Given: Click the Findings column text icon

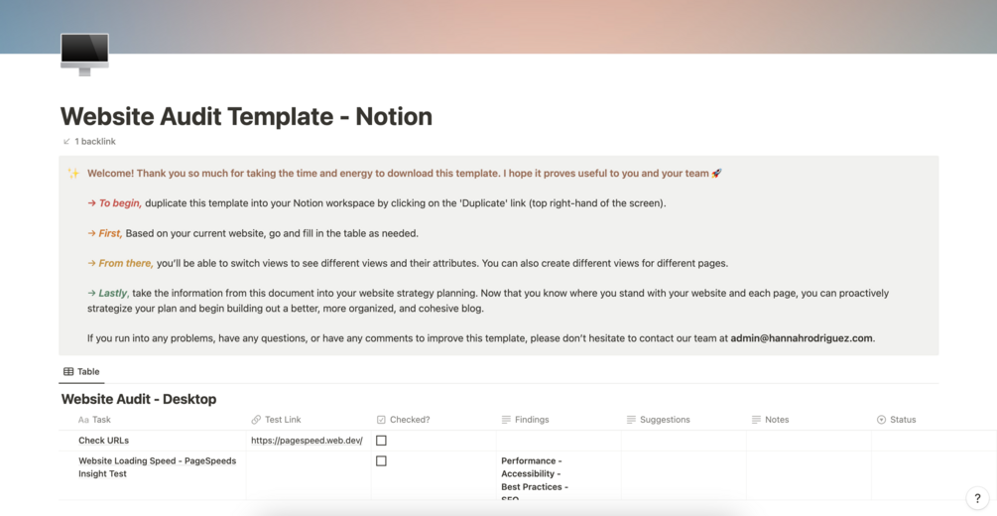Looking at the screenshot, I should tap(506, 420).
